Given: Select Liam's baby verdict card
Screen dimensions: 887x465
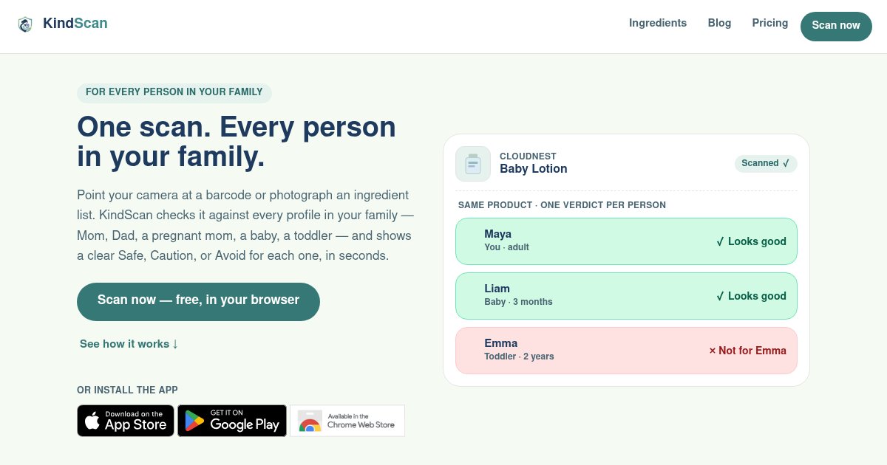Looking at the screenshot, I should [626, 296].
